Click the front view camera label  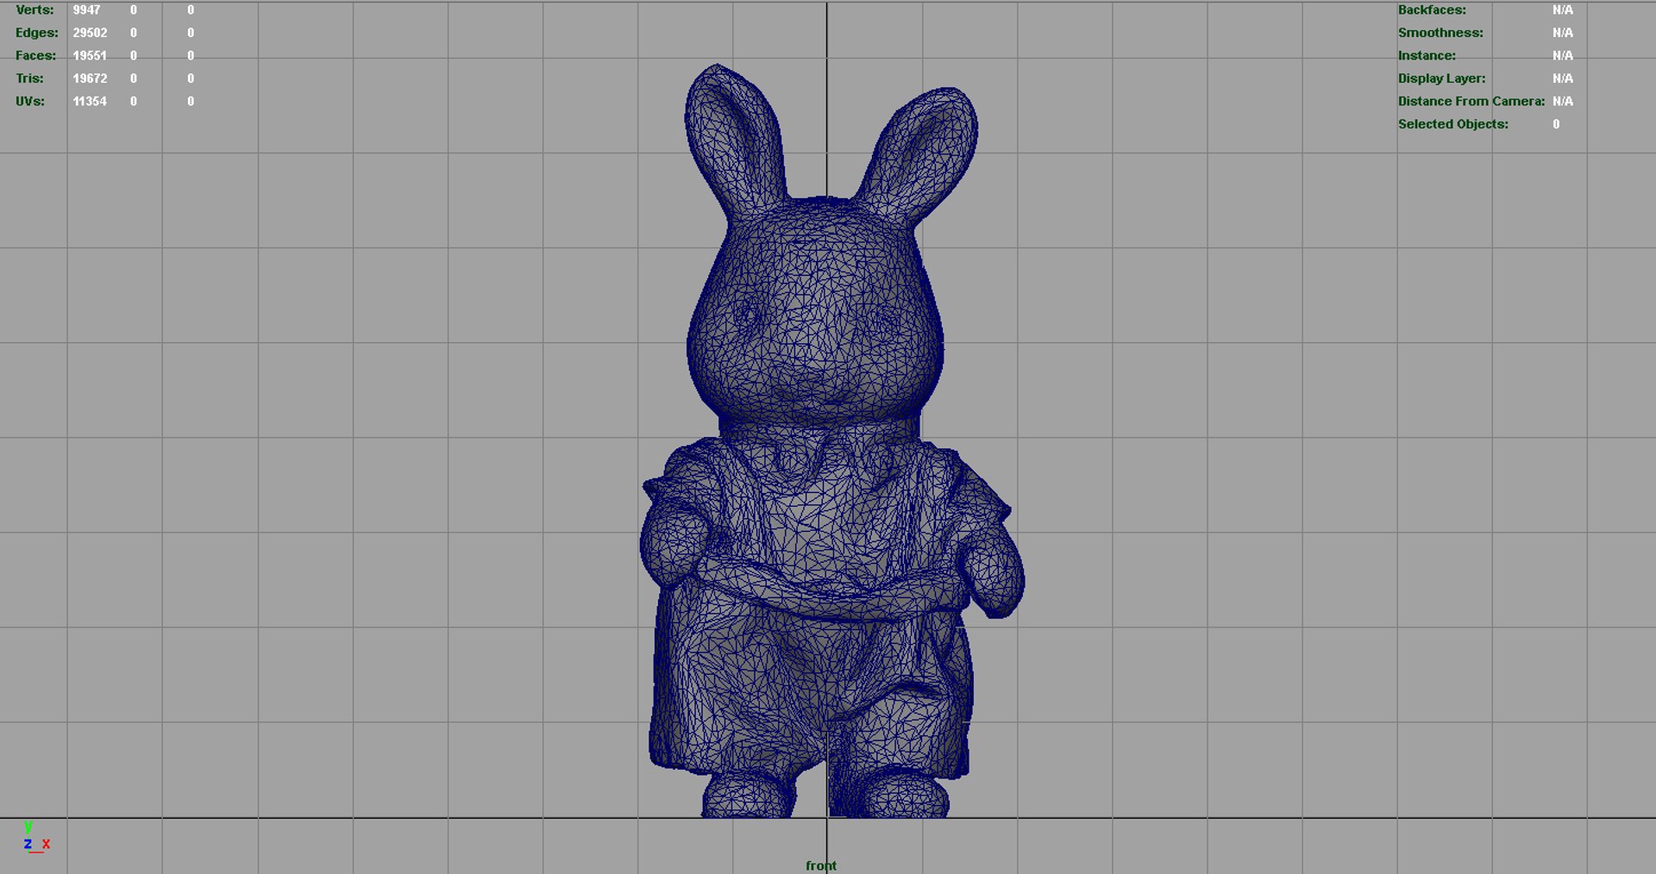point(821,865)
